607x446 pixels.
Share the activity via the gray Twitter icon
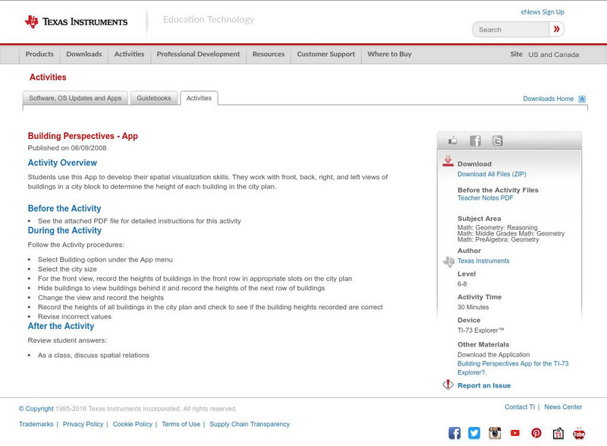point(498,140)
